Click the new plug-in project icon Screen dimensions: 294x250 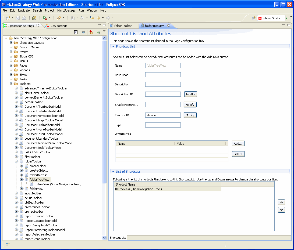(x=34, y=18)
